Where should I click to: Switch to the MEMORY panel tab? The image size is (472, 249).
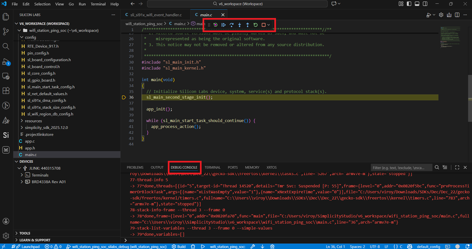(252, 167)
